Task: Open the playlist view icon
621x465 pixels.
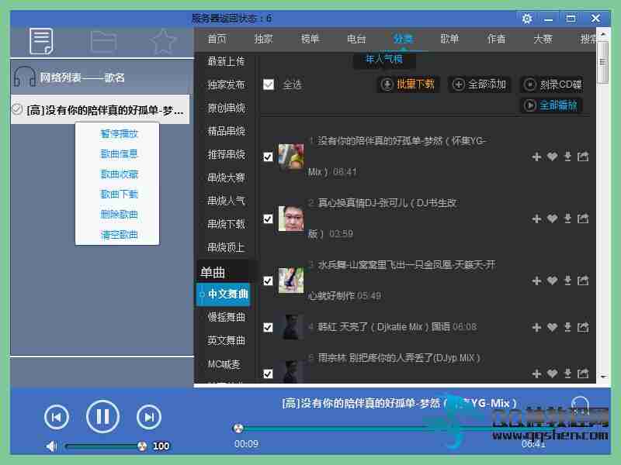Action: (41, 41)
